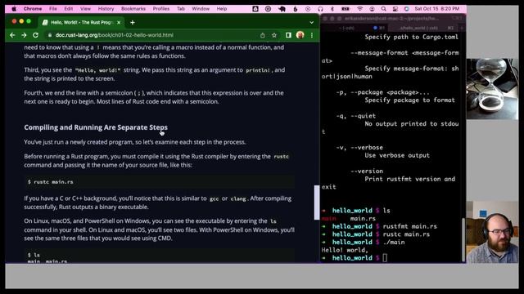This screenshot has height=294, width=524.
Task: Open the Chrome profile avatar
Action: pyautogui.click(x=300, y=35)
